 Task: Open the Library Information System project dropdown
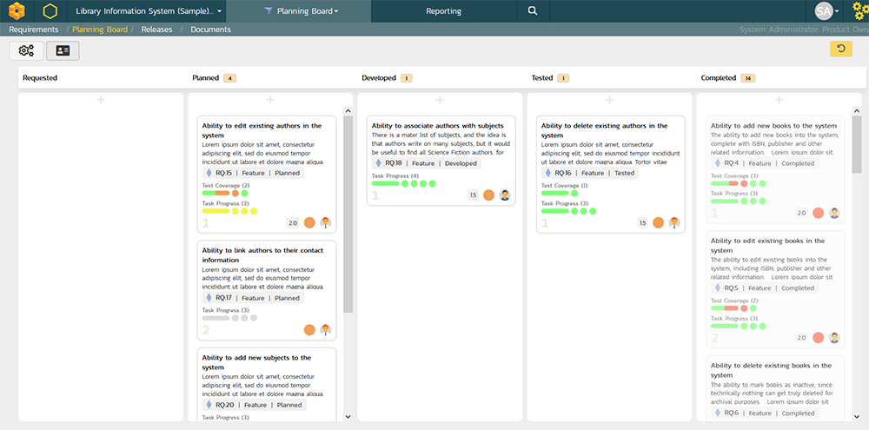coord(148,11)
